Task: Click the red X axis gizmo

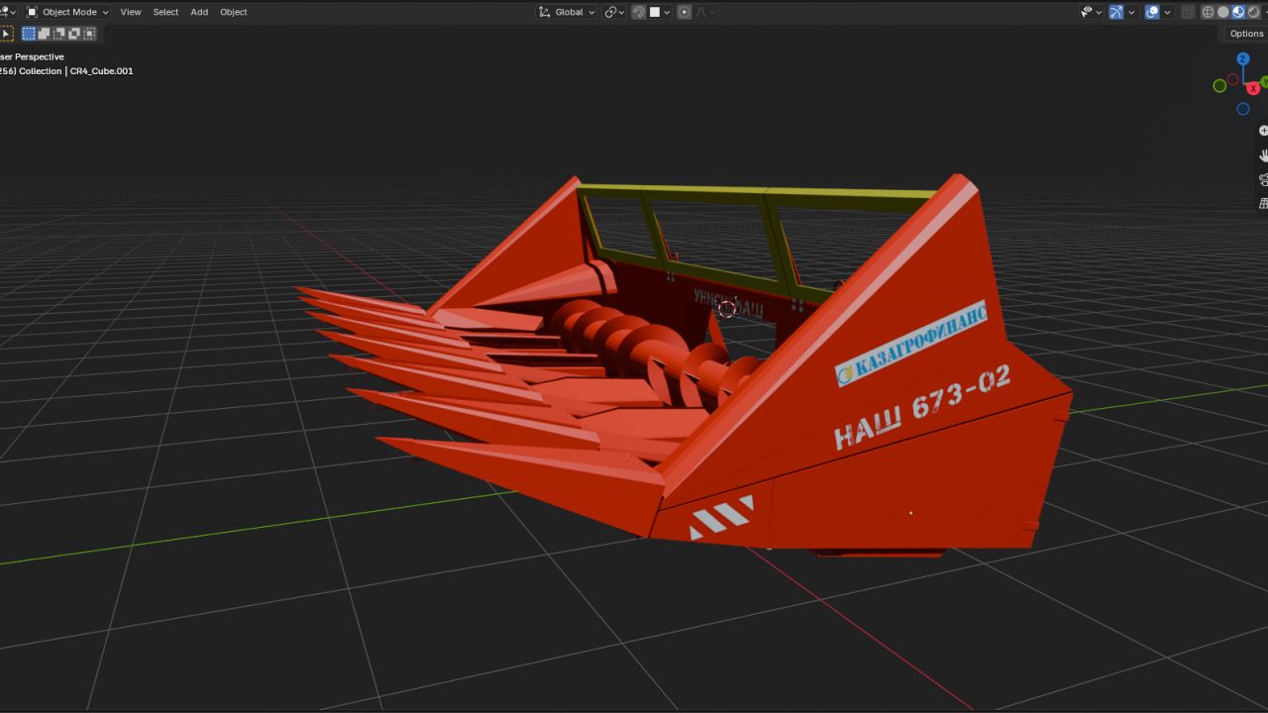Action: coord(1253,88)
